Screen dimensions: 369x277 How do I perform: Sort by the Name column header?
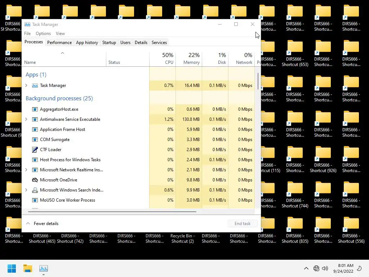[64, 59]
